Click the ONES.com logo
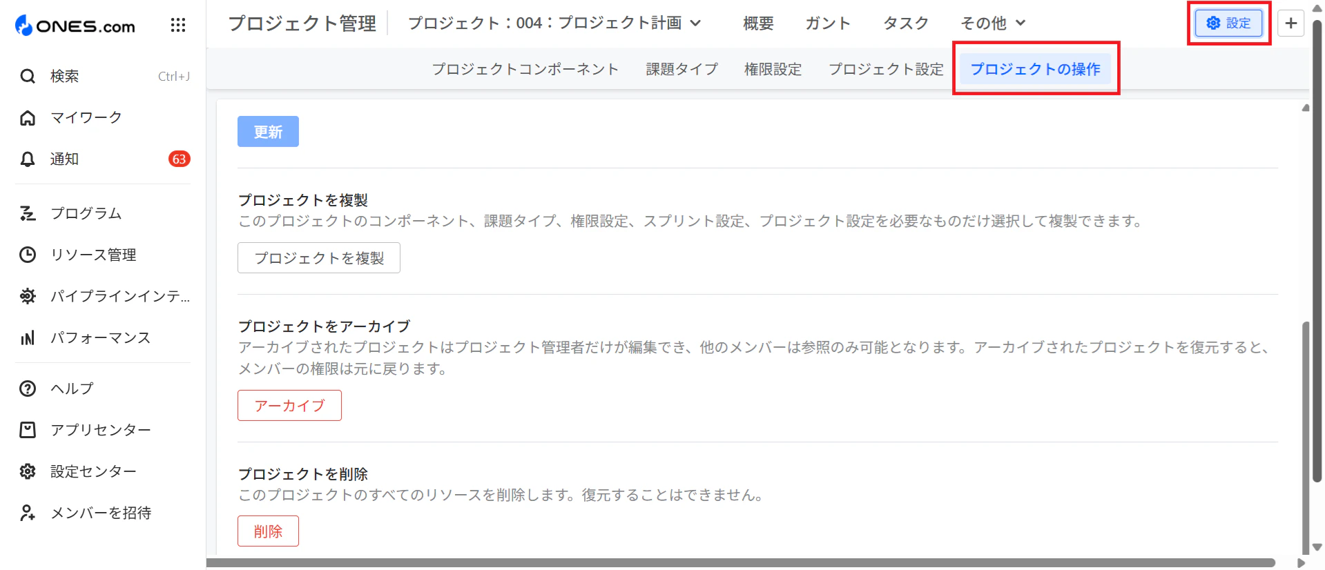1325x570 pixels. point(75,26)
